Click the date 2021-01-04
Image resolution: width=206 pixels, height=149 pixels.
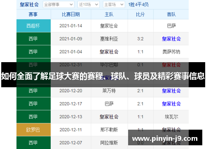[x=71, y=52]
